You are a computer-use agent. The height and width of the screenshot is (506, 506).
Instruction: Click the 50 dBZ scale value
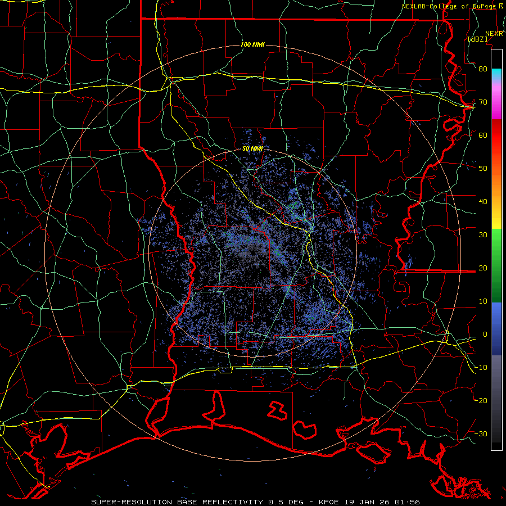[483, 169]
